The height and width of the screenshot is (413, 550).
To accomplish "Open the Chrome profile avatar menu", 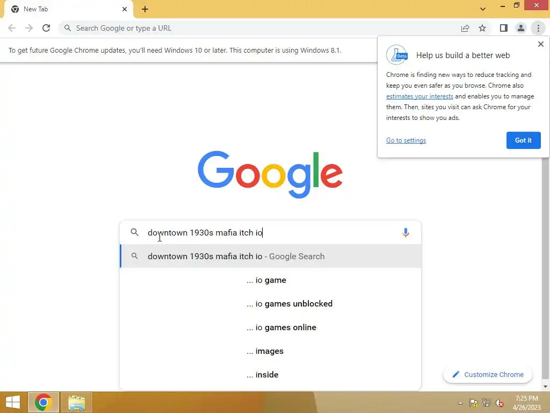I will (521, 28).
